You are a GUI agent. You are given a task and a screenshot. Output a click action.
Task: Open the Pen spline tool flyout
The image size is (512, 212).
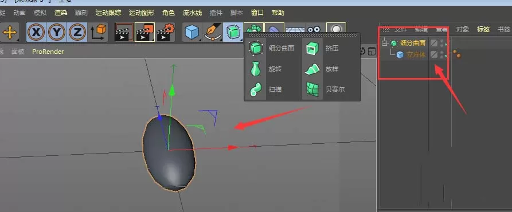[213, 32]
